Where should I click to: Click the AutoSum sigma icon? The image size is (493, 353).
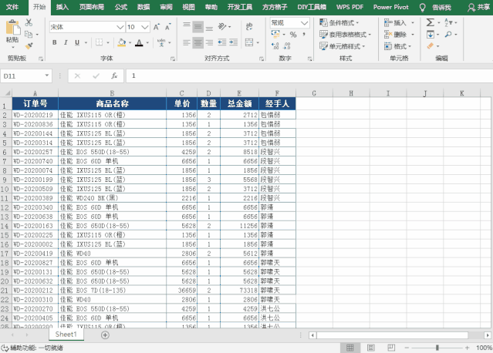click(430, 22)
